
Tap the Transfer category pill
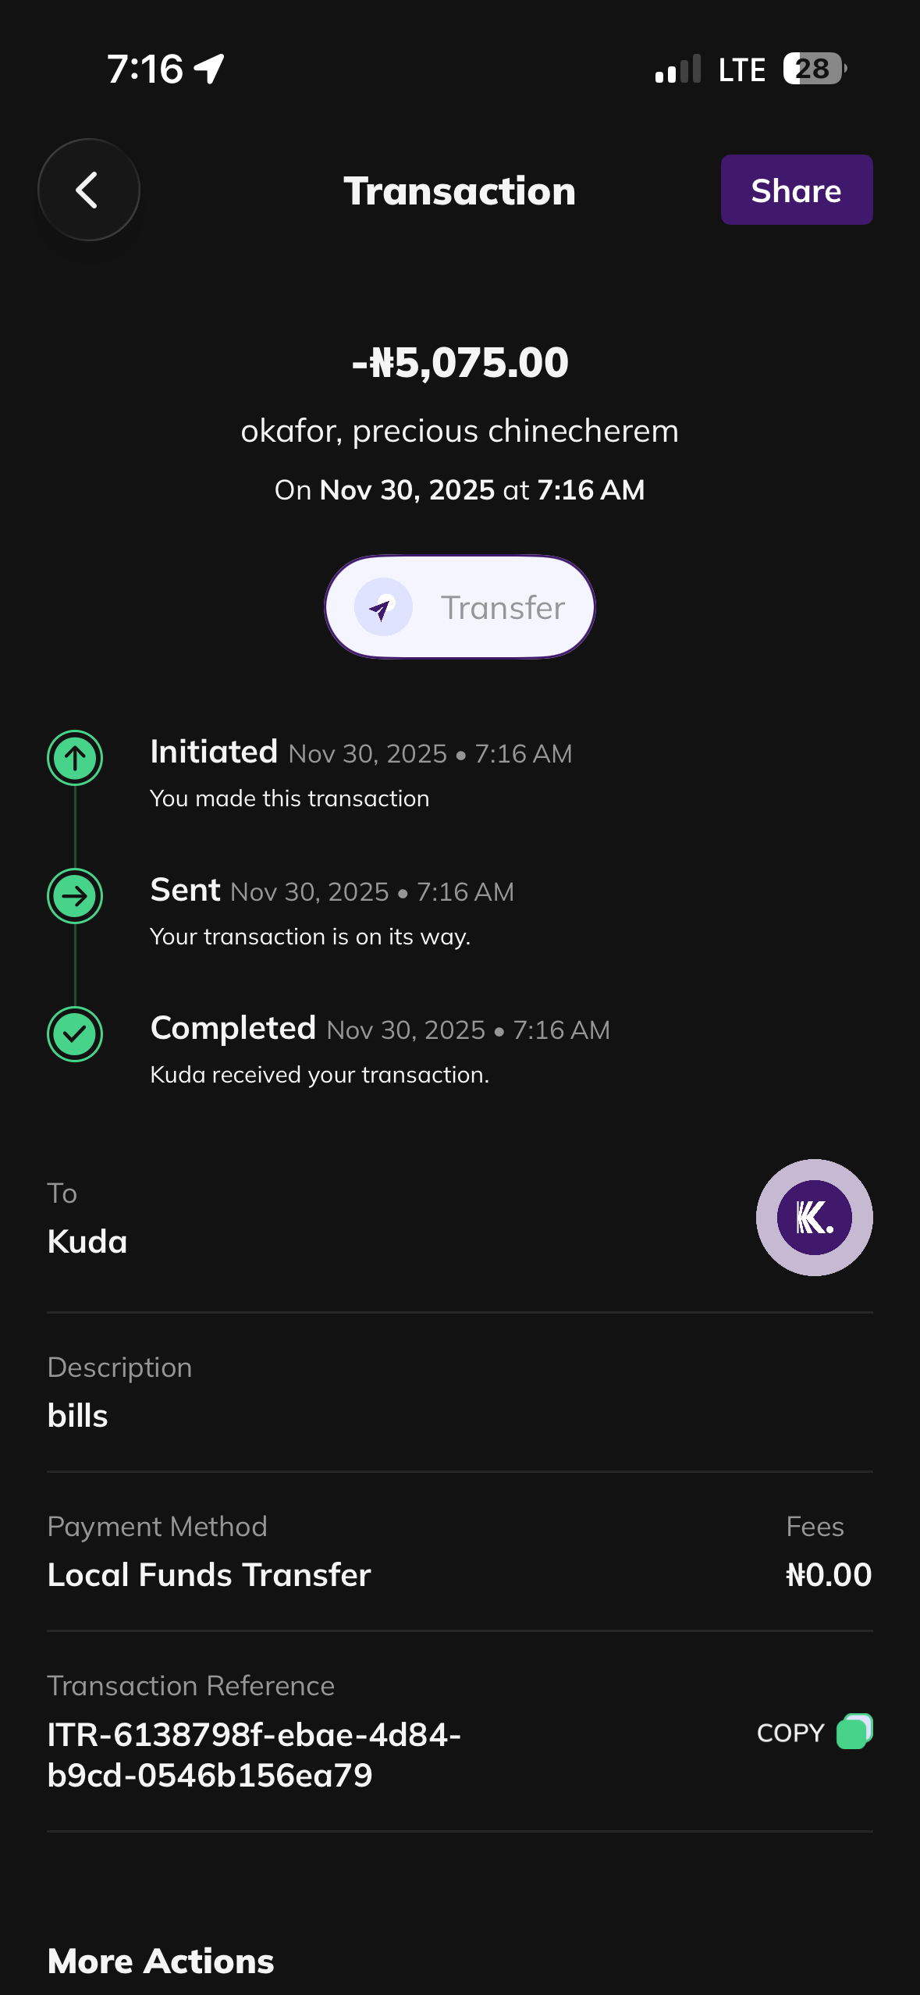[x=460, y=607]
